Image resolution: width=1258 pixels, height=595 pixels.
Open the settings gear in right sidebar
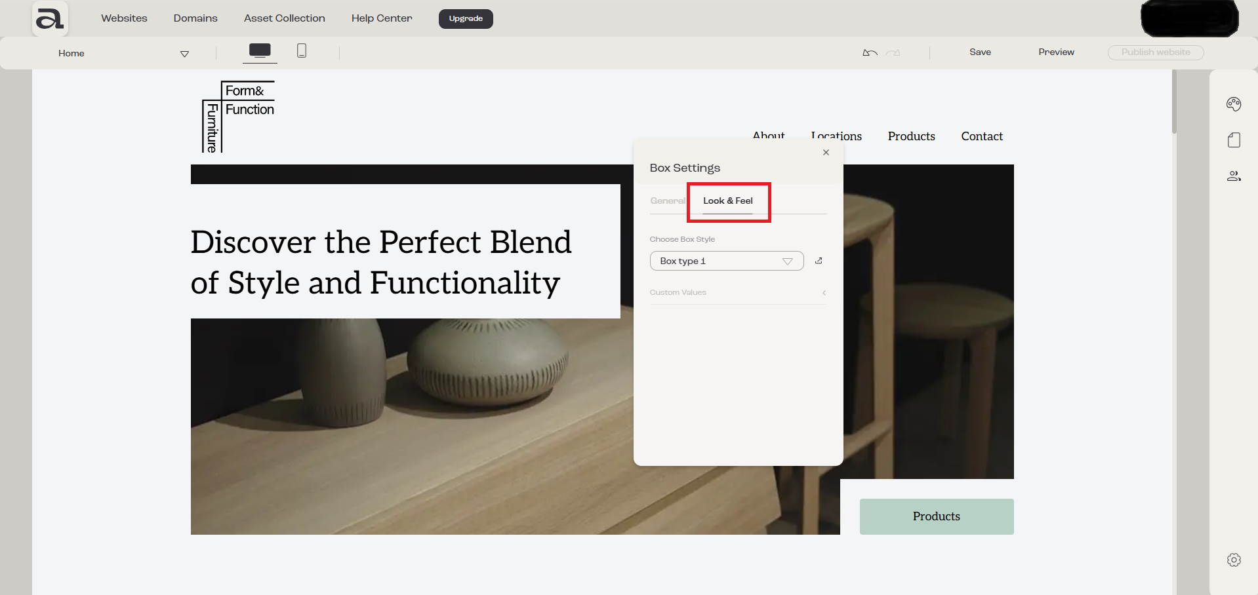pyautogui.click(x=1234, y=560)
